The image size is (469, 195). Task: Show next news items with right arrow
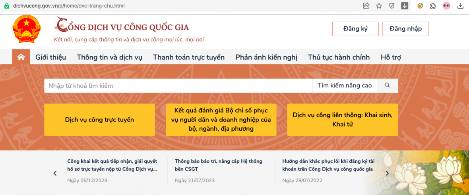coord(387,173)
